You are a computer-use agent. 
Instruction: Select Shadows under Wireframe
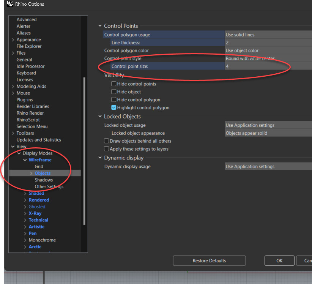tap(44, 180)
